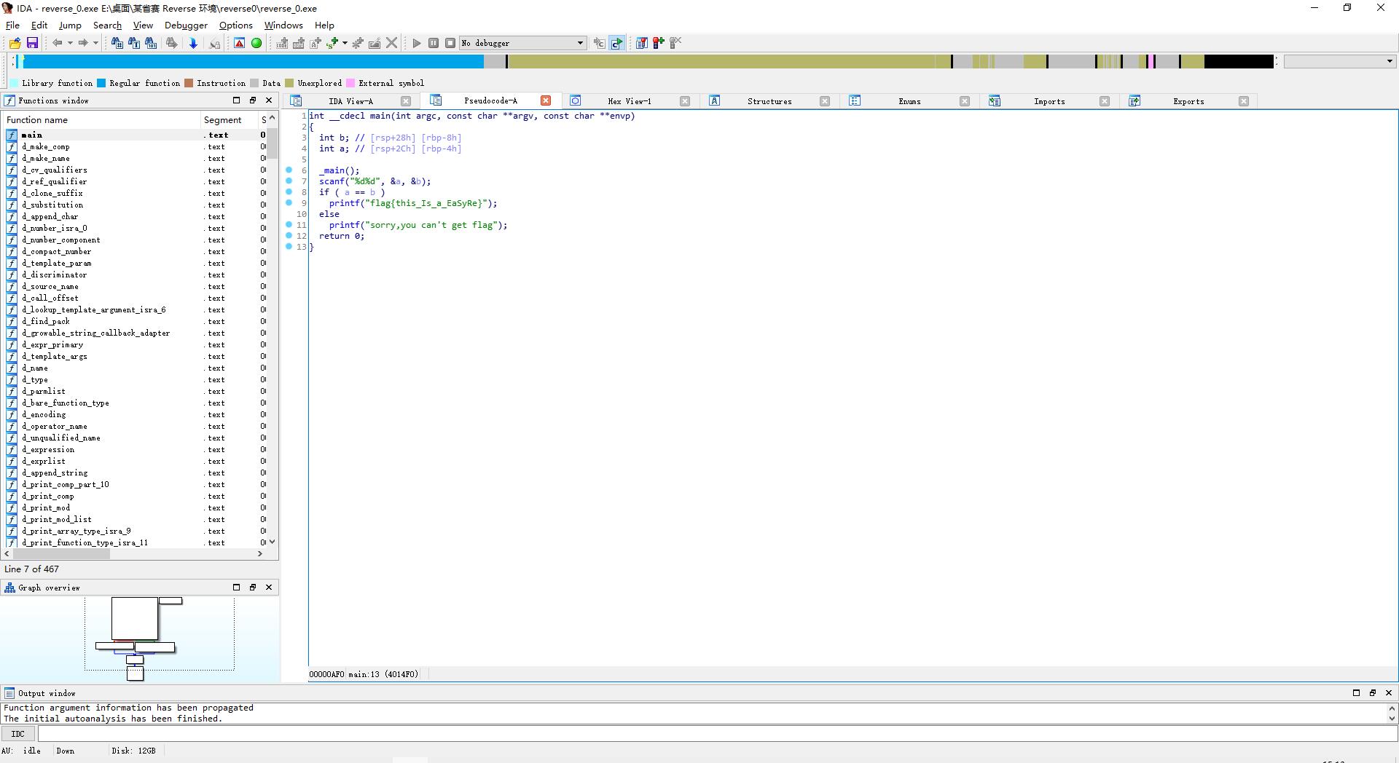
Task: Switch to the Hex View-1 tab
Action: coord(630,101)
